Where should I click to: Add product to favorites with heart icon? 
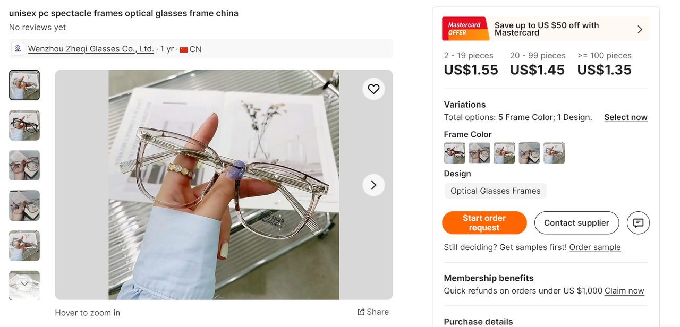(x=373, y=89)
